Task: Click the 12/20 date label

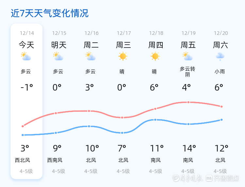Action: (221, 33)
